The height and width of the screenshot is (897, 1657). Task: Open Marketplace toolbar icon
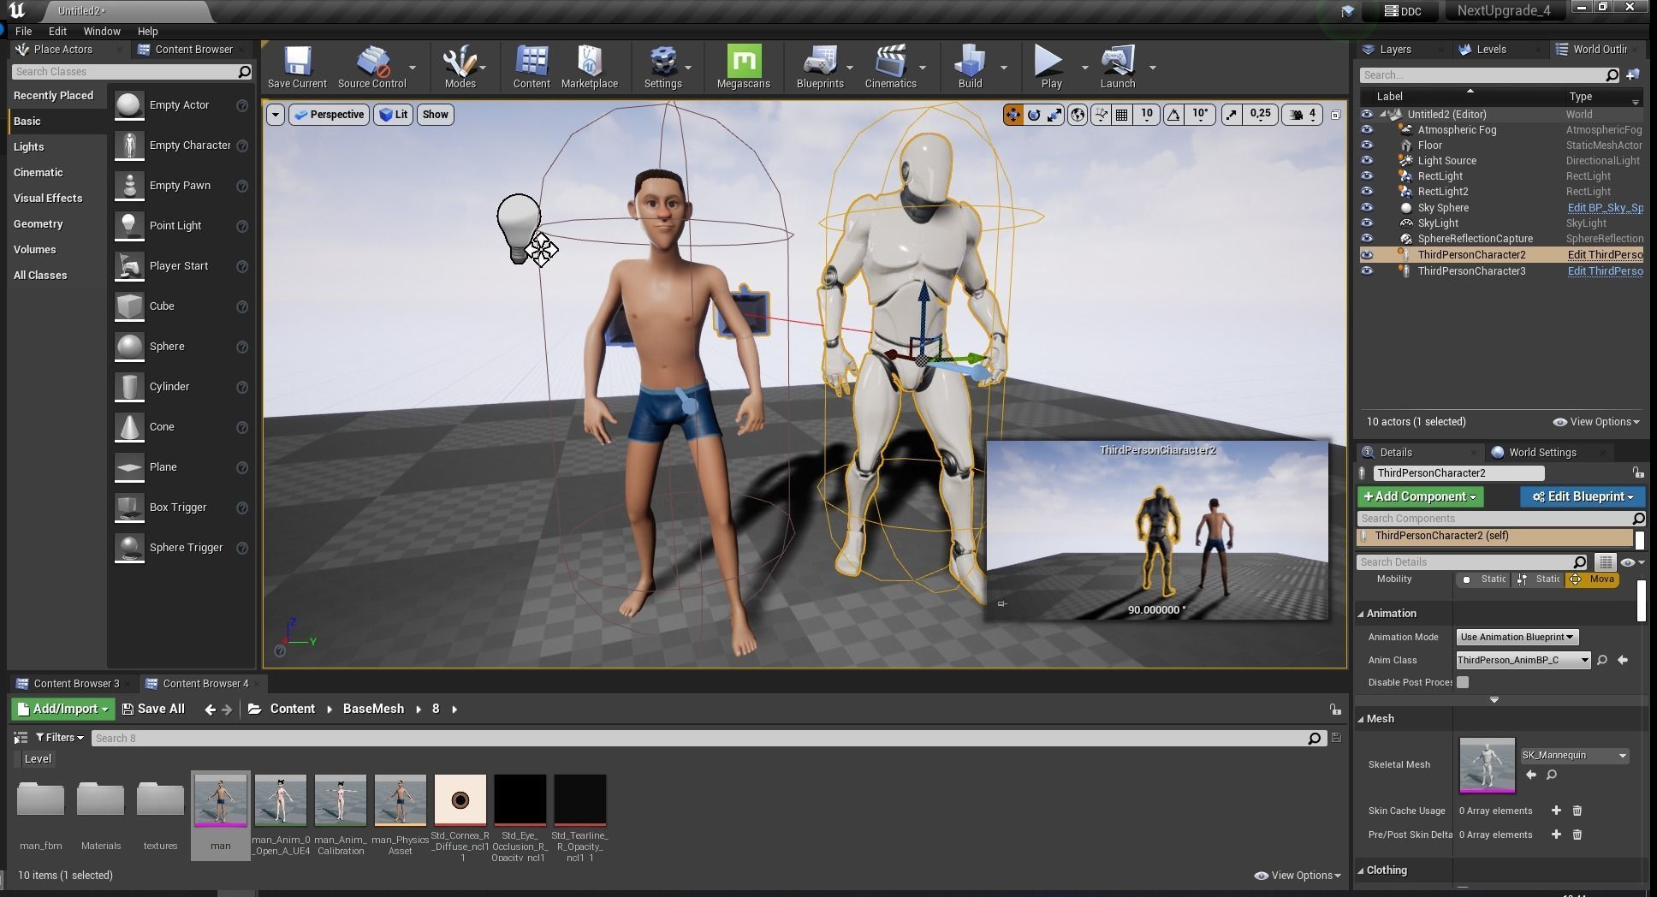(x=590, y=67)
